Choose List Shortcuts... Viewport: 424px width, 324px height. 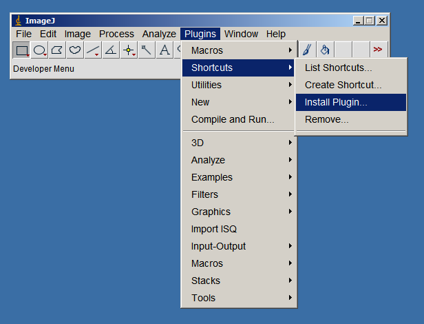coord(351,68)
